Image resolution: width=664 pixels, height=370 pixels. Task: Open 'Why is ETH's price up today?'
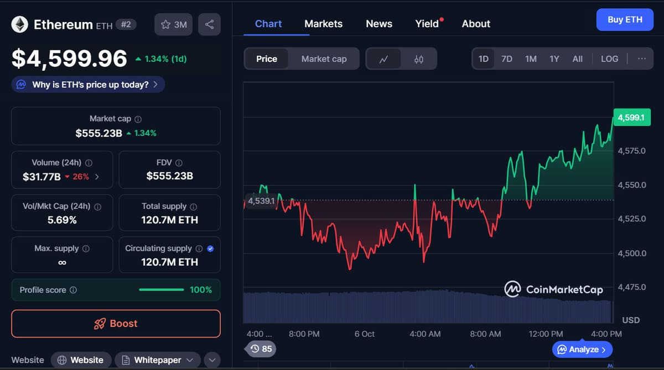89,84
